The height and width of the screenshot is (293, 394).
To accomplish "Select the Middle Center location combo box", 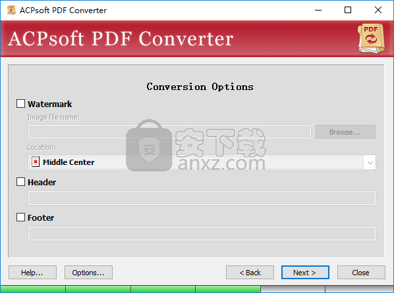I will tap(202, 162).
